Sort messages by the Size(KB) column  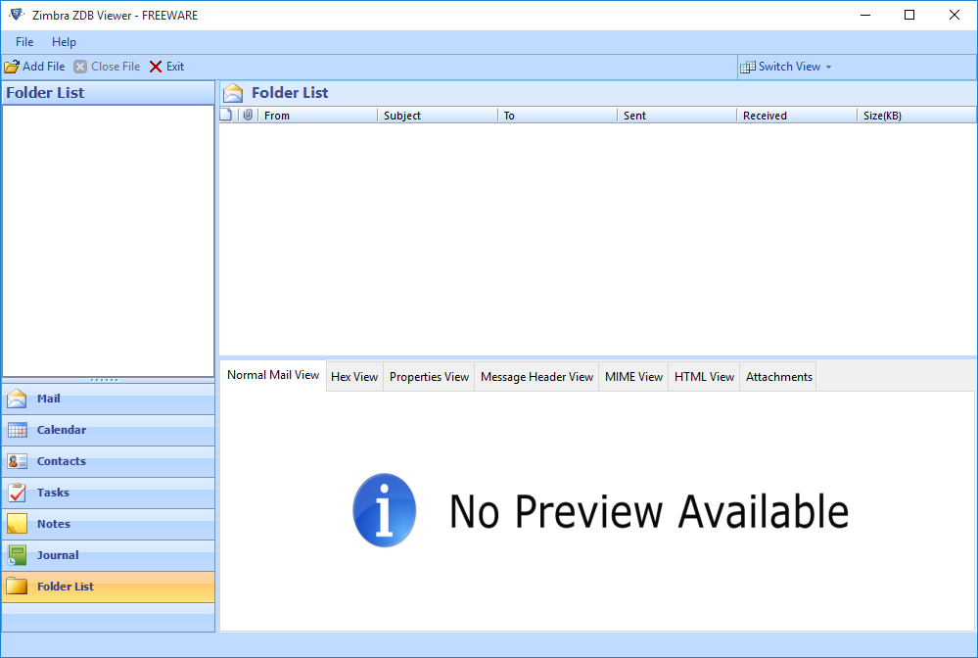point(916,116)
